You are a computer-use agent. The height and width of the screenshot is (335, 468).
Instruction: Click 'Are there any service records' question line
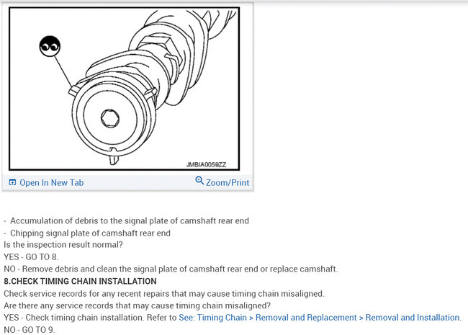[137, 305]
